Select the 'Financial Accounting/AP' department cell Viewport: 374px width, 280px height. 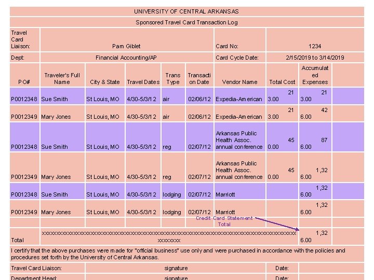[127, 58]
